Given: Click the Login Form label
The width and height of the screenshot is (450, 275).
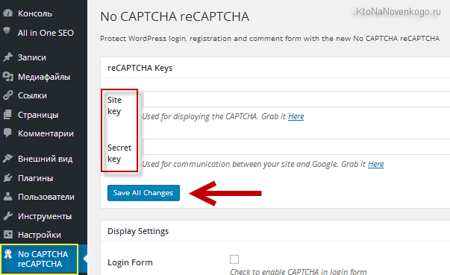Looking at the screenshot, I should (130, 262).
